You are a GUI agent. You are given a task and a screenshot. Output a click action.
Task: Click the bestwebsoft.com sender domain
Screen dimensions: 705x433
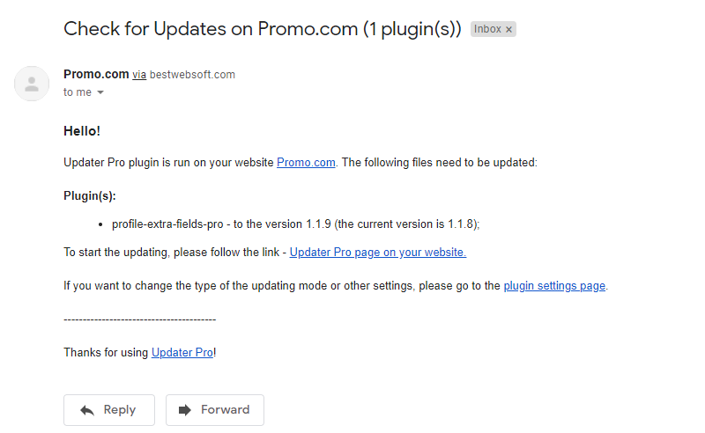[192, 75]
